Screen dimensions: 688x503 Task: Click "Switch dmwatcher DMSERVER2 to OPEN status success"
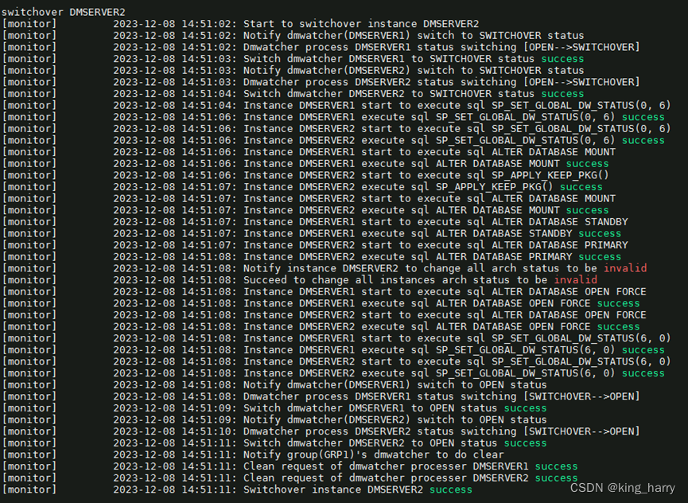click(395, 443)
